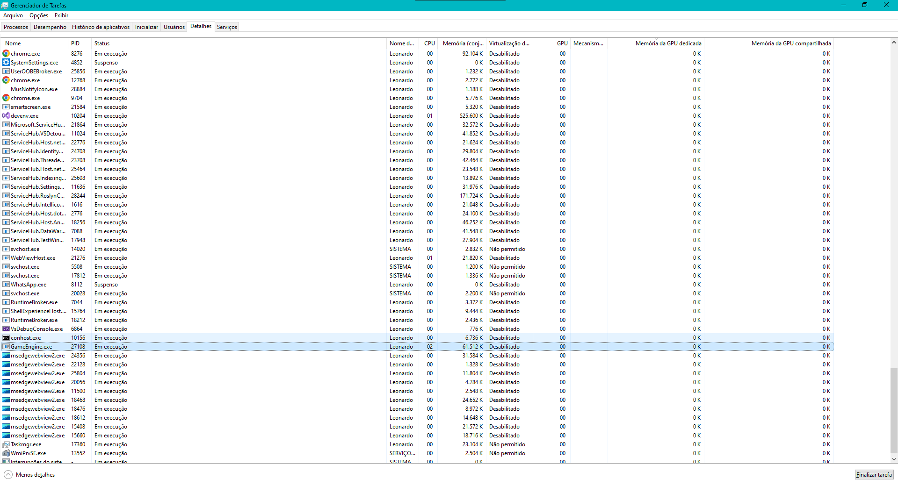Click the WhatsApp.exe application icon
This screenshot has height=486, width=898.
(6, 284)
